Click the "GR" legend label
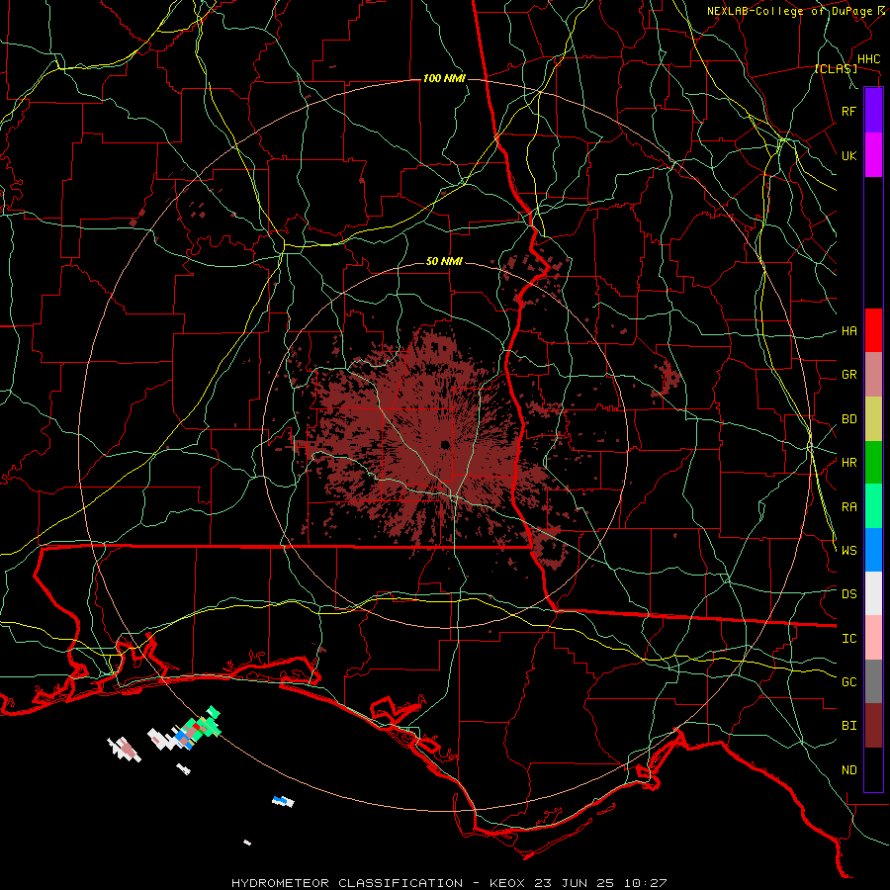 848,375
